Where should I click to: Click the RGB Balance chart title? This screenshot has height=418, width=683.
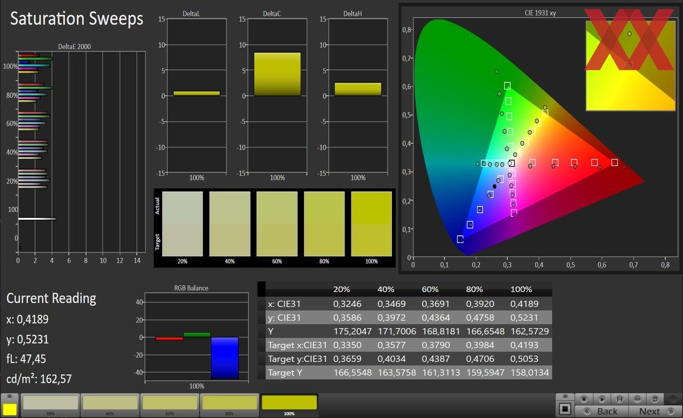191,288
